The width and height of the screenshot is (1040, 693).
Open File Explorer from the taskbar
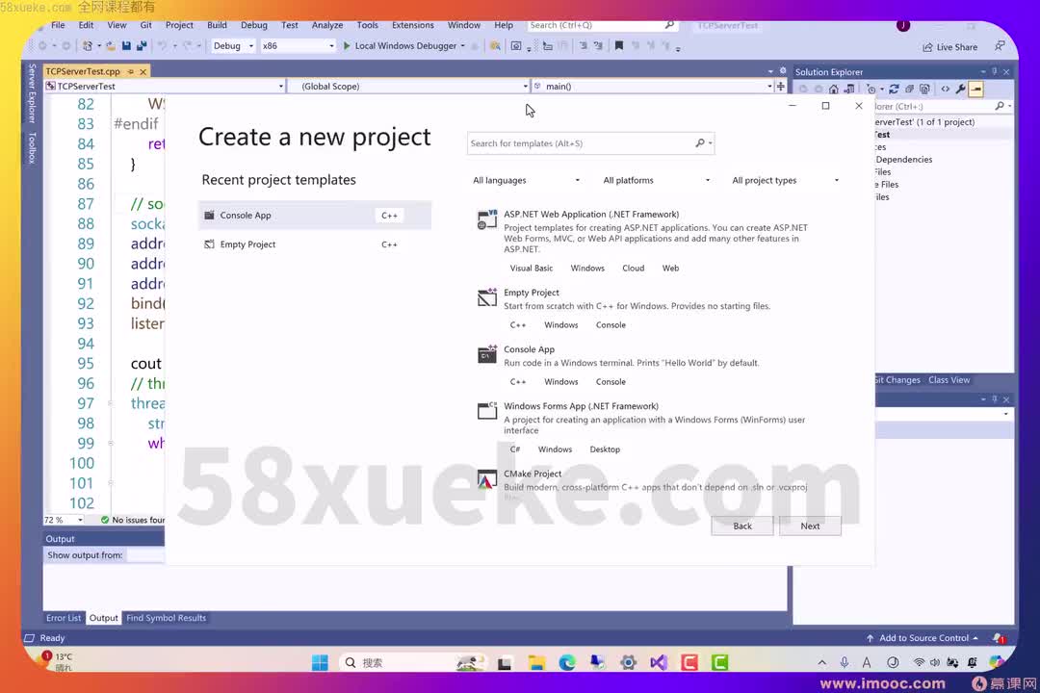pyautogui.click(x=536, y=662)
